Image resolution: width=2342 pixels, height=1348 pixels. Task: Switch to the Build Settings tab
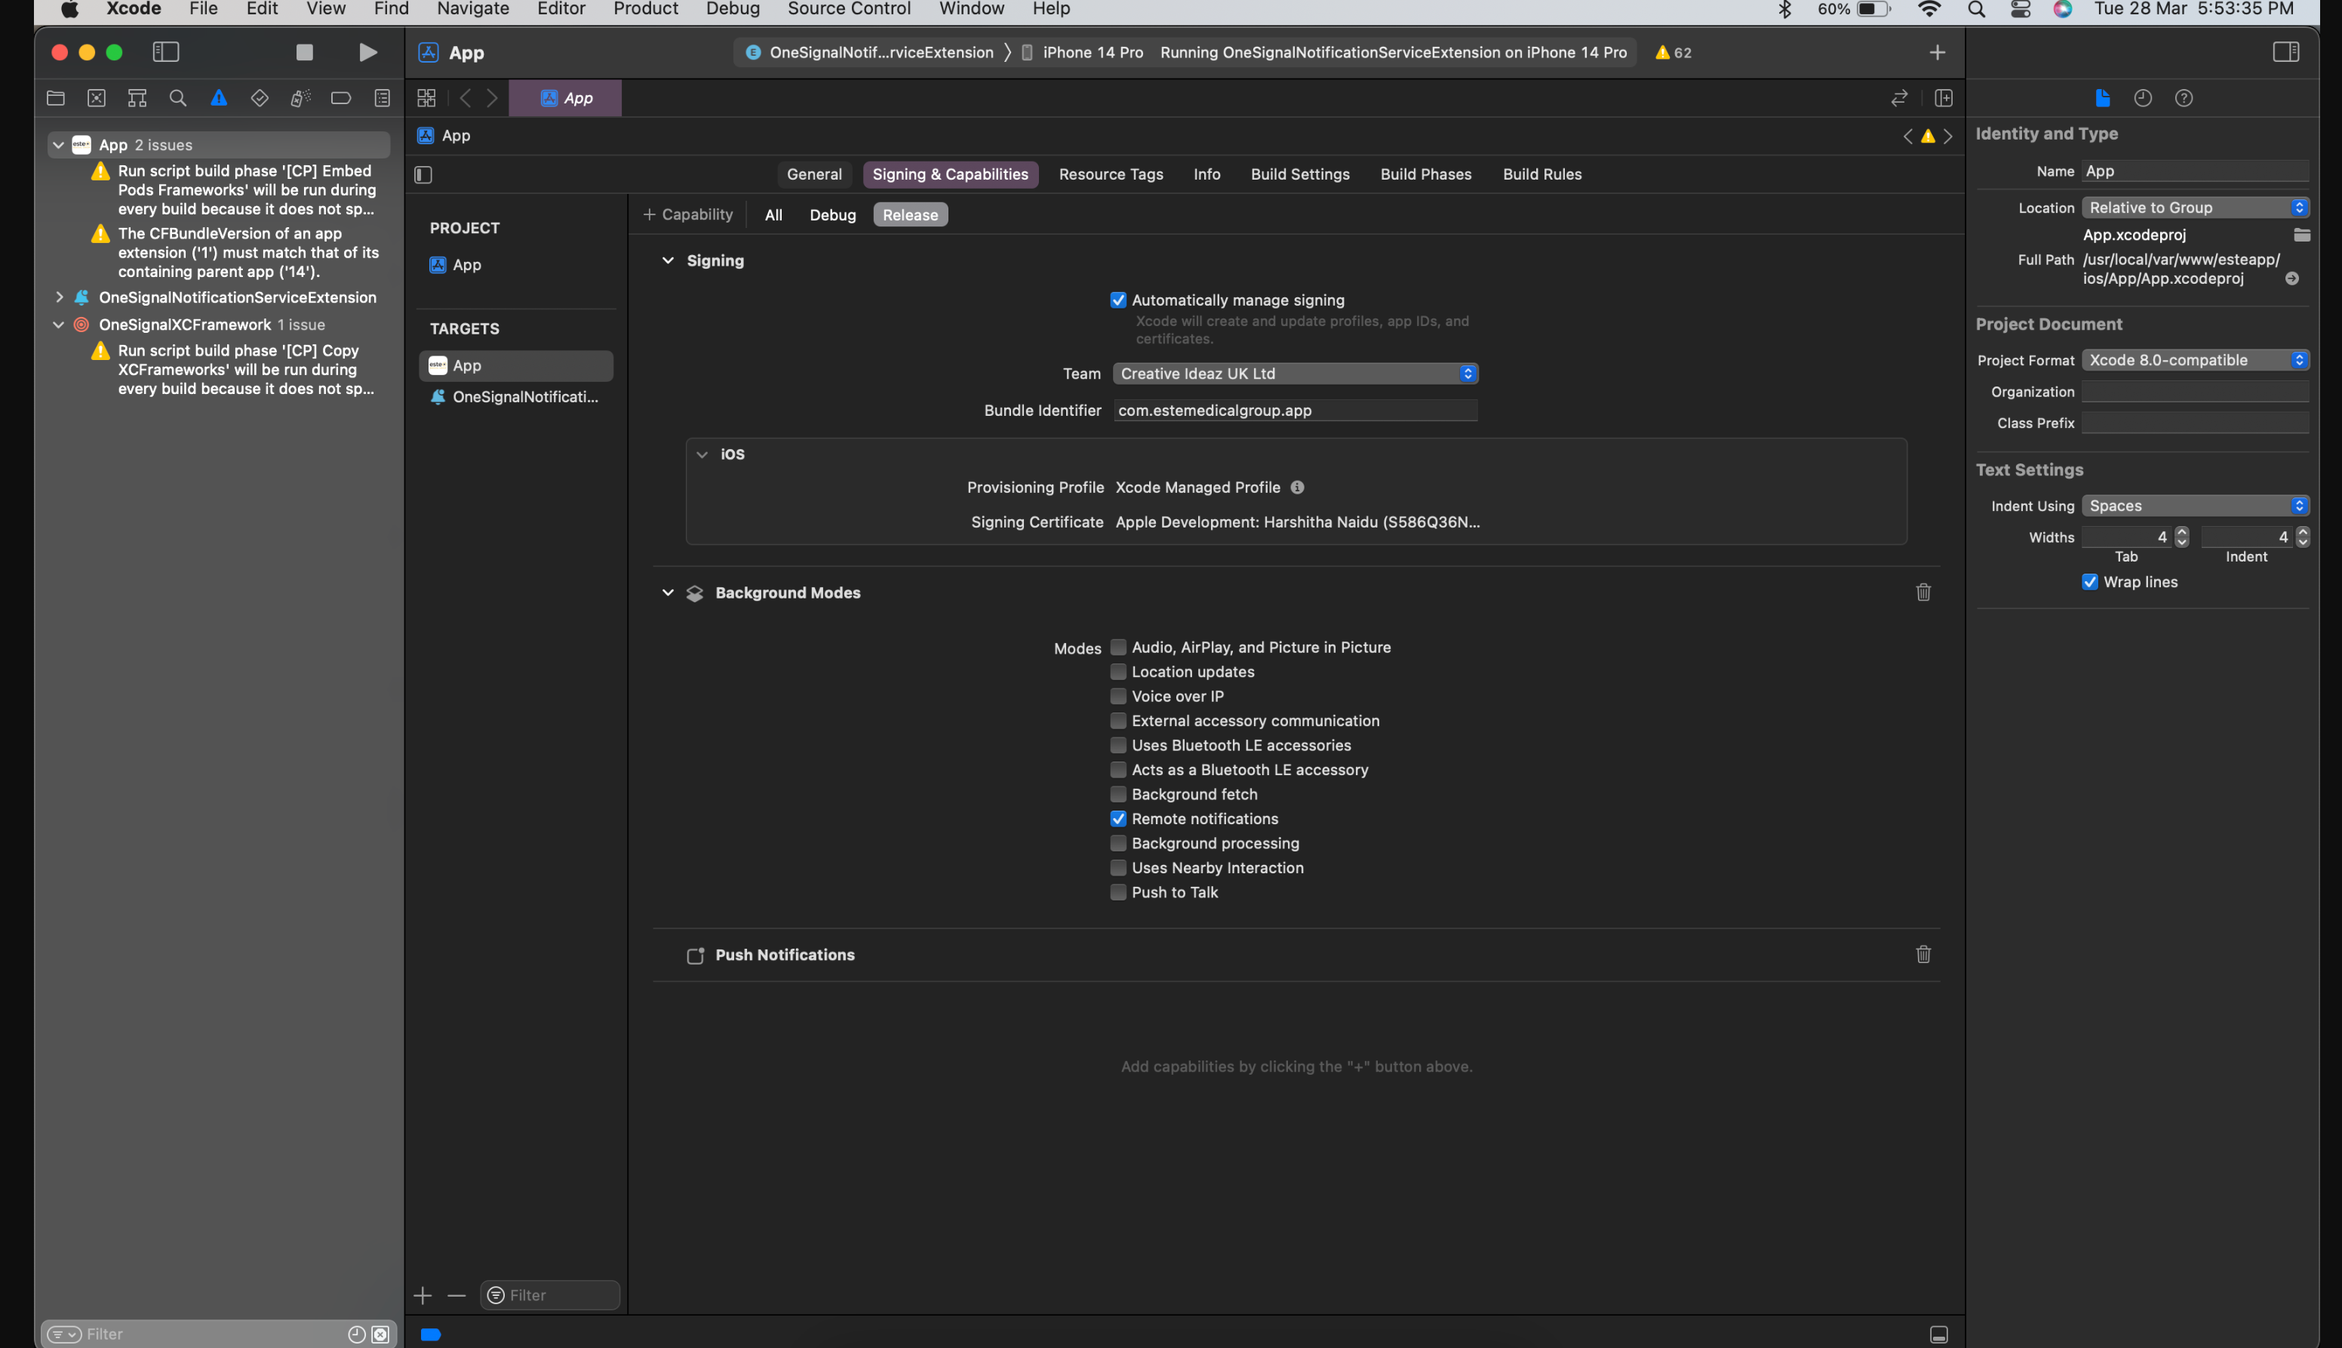(x=1299, y=175)
